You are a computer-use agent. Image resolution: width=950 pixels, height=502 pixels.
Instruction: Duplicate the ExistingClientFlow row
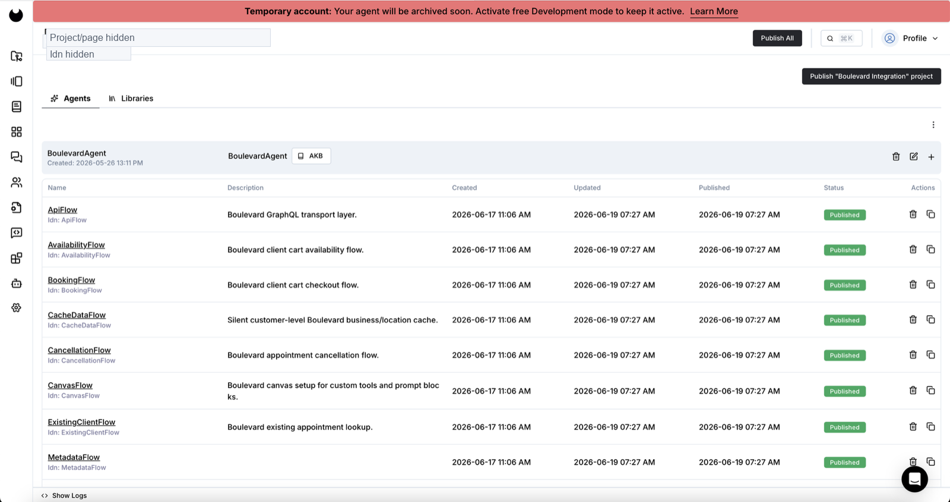click(930, 427)
